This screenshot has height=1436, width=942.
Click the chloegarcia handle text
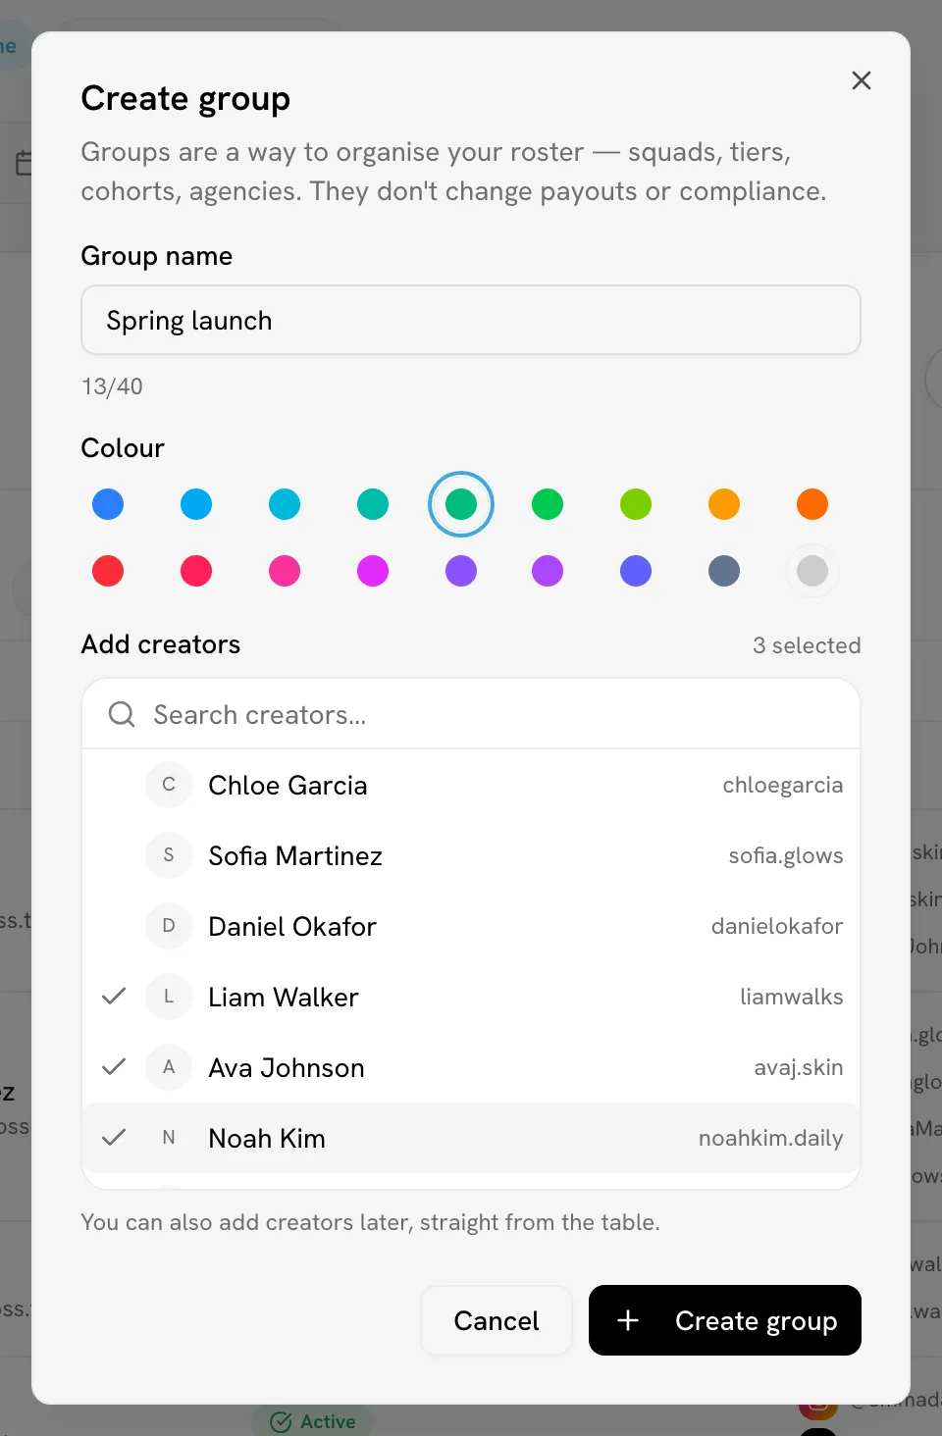(x=783, y=786)
